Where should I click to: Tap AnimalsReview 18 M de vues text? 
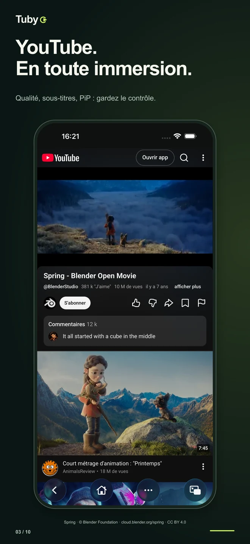(x=95, y=471)
